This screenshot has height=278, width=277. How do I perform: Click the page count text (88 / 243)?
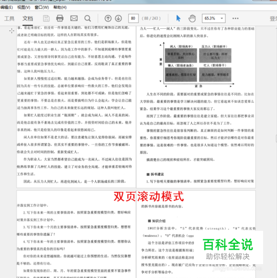point(151,18)
